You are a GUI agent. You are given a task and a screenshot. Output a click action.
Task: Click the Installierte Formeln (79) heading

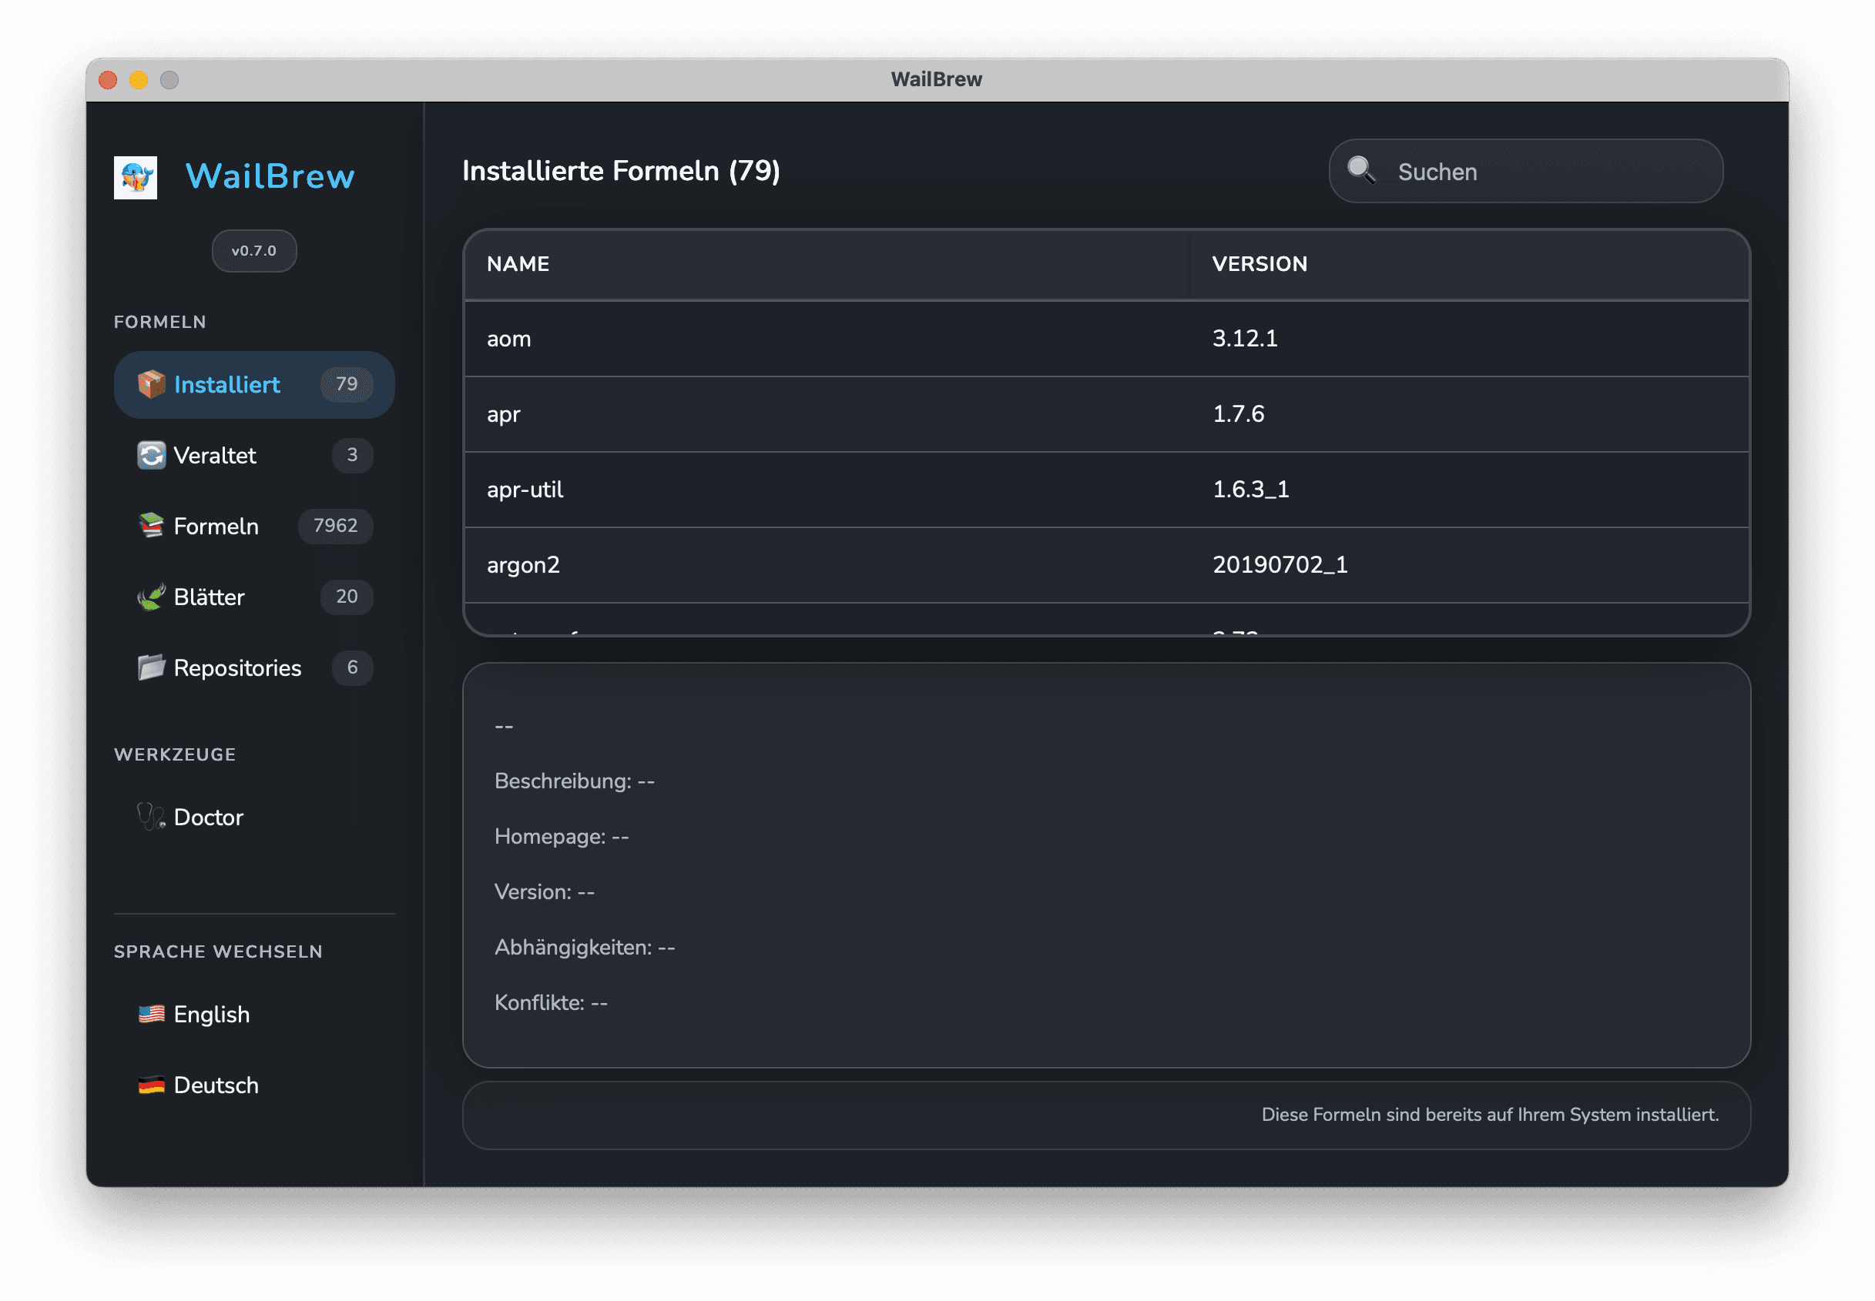pyautogui.click(x=621, y=171)
